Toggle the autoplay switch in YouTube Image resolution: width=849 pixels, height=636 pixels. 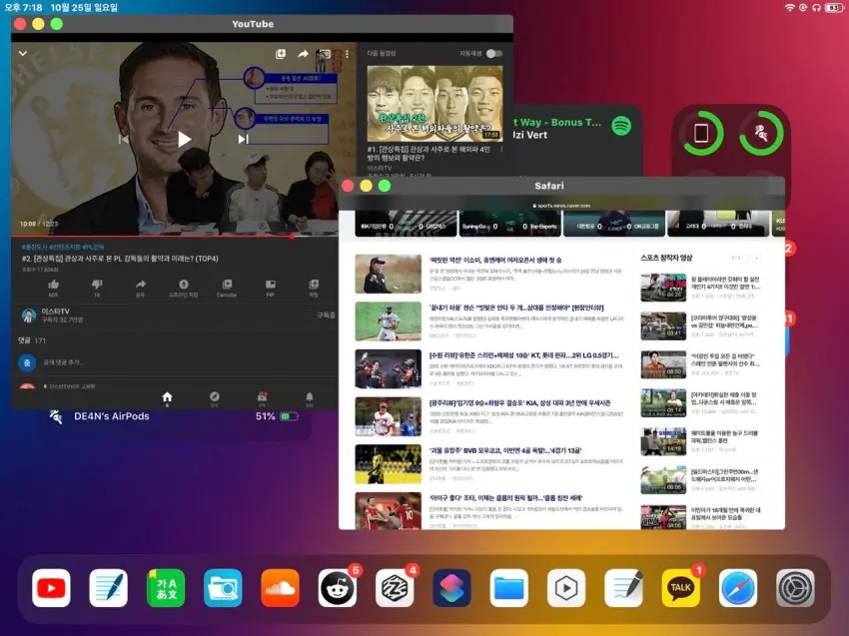click(493, 54)
